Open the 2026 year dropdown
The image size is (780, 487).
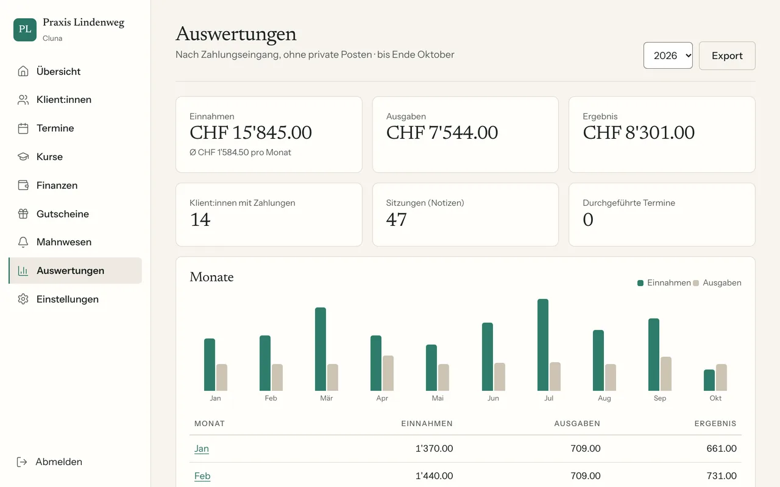(x=668, y=55)
